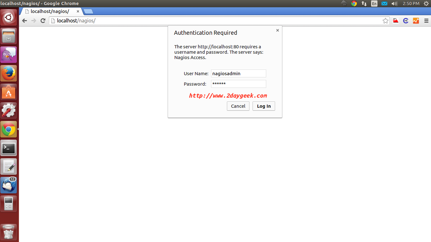This screenshot has height=242, width=431.
Task: Focus the Password field
Action: (x=239, y=84)
